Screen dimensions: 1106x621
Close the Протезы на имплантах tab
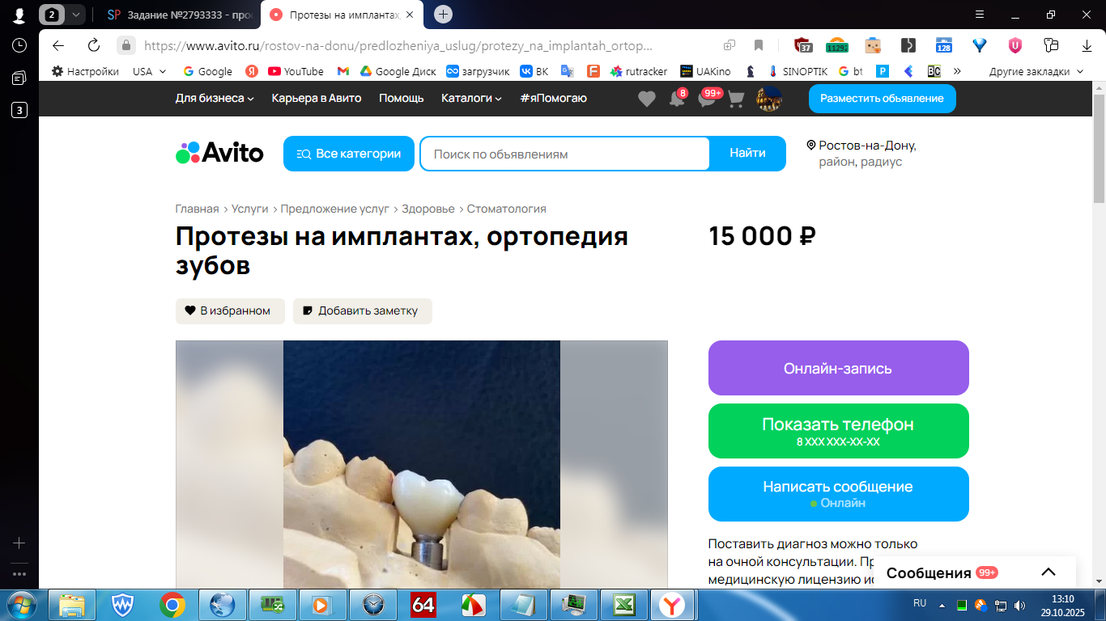point(410,15)
